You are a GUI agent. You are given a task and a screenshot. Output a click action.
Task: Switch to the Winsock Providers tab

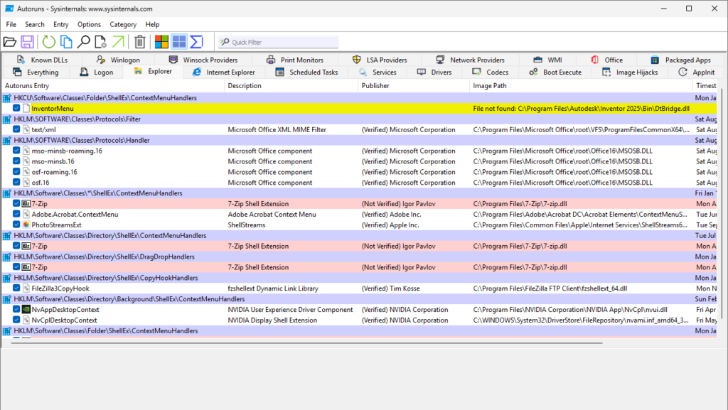[203, 60]
